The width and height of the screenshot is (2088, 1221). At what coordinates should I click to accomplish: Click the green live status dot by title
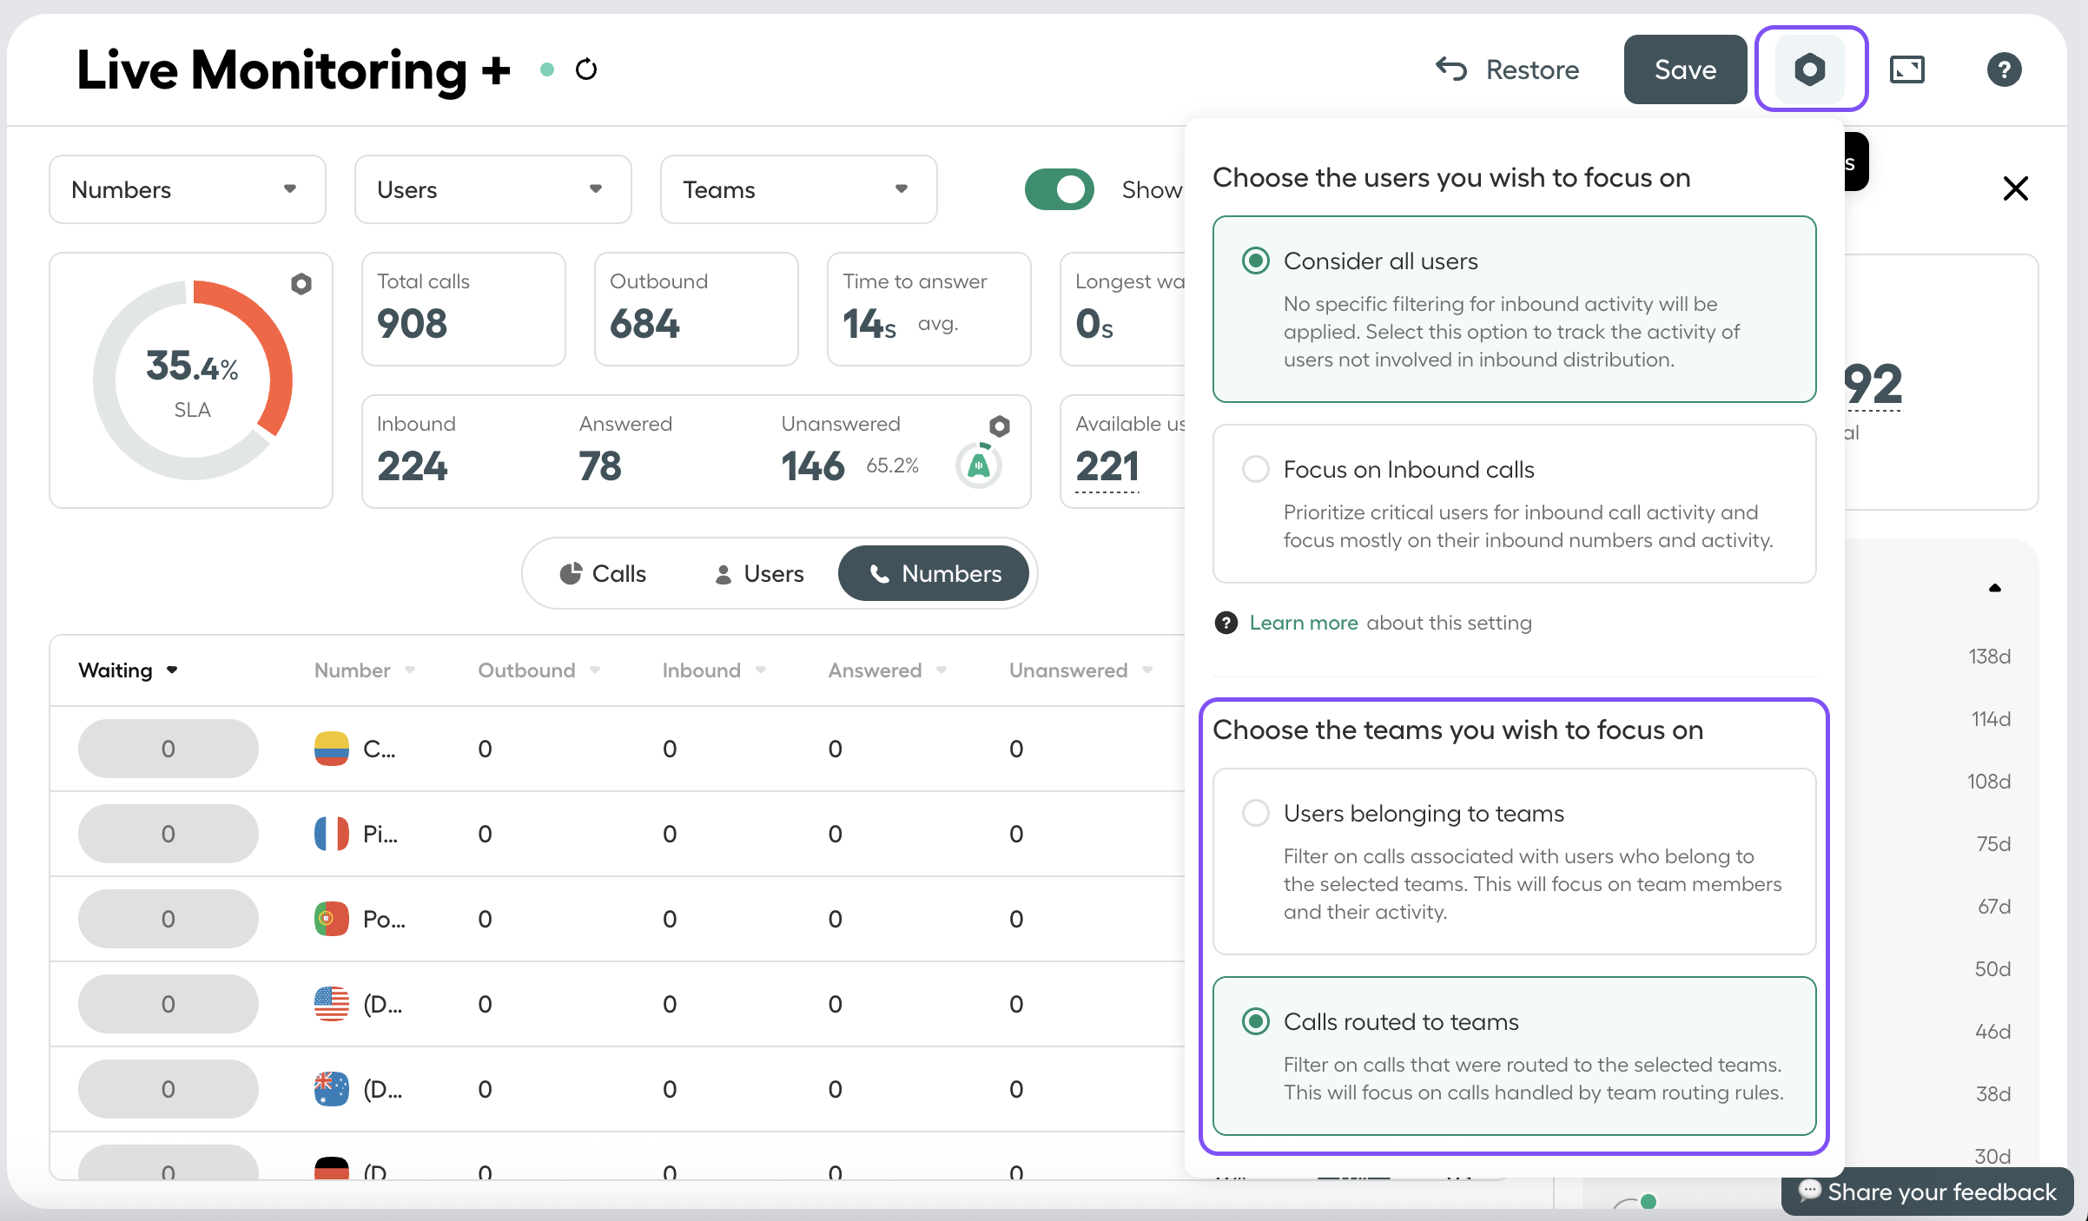tap(547, 69)
